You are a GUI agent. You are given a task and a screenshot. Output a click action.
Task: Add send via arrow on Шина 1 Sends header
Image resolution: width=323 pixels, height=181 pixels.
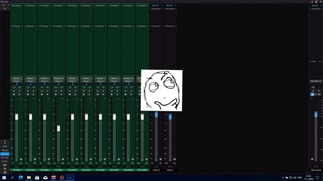pos(176,26)
